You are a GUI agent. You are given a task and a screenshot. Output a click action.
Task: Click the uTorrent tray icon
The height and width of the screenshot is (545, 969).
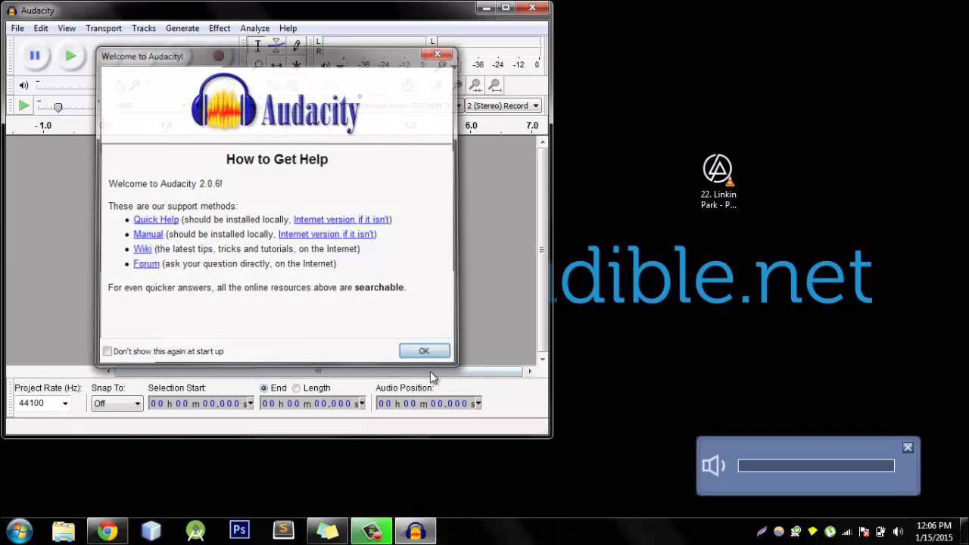[x=830, y=531]
